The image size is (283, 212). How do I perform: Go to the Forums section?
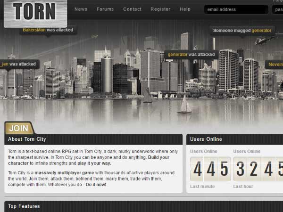coord(105,9)
